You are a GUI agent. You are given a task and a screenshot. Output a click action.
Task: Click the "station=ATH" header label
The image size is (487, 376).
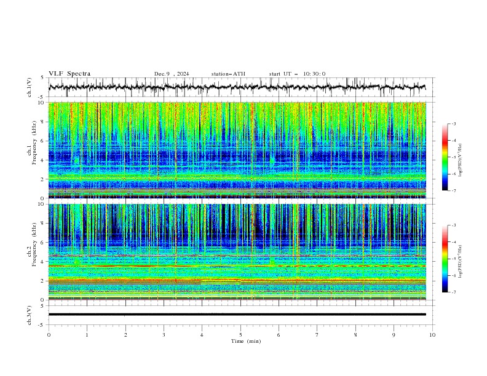228,74
